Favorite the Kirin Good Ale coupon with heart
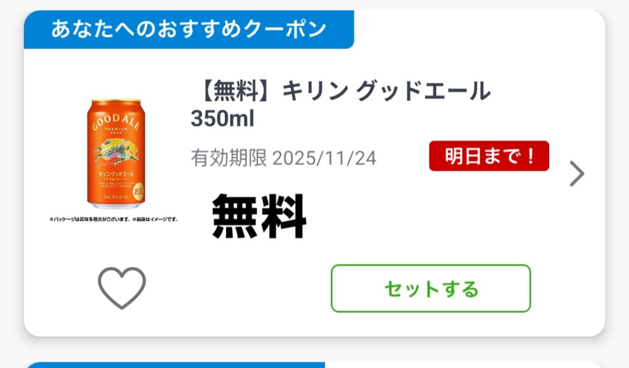The height and width of the screenshot is (368, 629). point(122,288)
